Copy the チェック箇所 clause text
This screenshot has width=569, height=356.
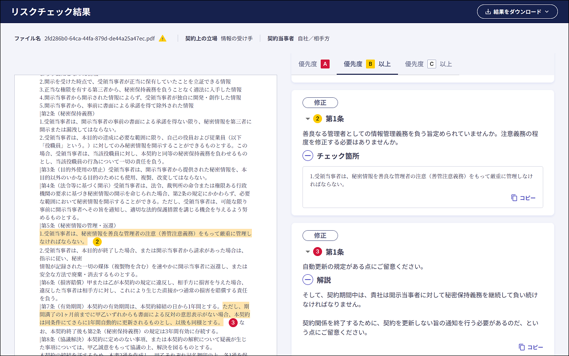(x=523, y=198)
